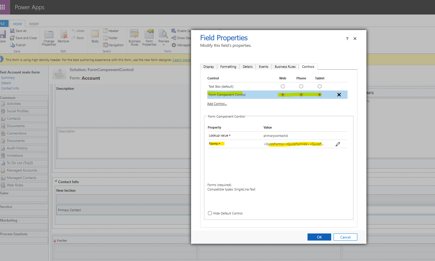The height and width of the screenshot is (261, 435).
Task: Select the Lookup value primarycontactid text
Action: (276, 136)
